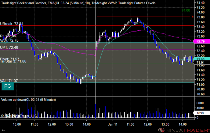Click the CL instrument label
Viewport: 210px width, 133px height.
[x=3, y=130]
